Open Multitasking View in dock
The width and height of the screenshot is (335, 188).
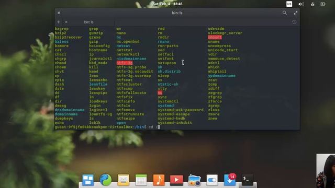click(x=88, y=180)
